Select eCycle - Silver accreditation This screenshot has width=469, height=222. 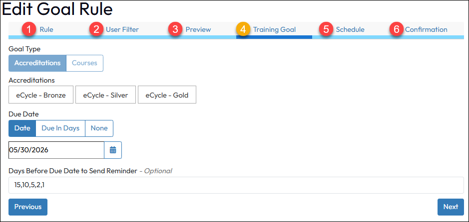(x=105, y=95)
